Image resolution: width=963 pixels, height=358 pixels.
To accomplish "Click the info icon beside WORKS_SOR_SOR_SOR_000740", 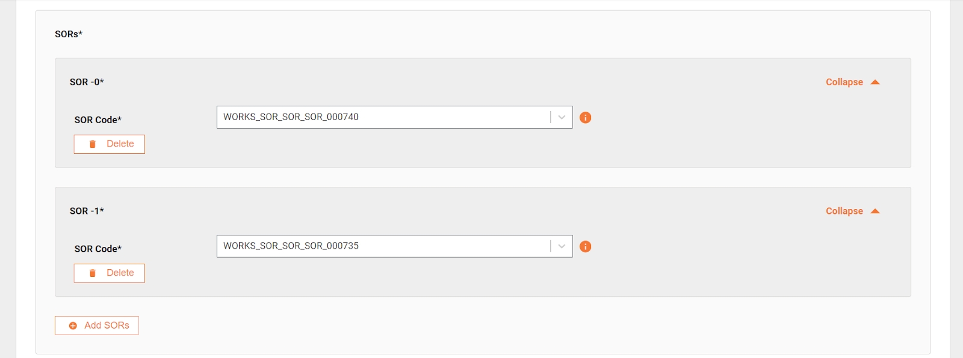I will pos(585,118).
